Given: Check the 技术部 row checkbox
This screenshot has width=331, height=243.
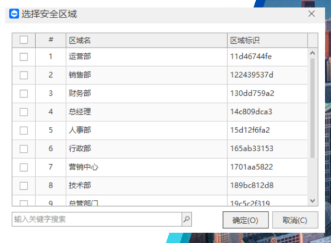Looking at the screenshot, I should pyautogui.click(x=23, y=186).
